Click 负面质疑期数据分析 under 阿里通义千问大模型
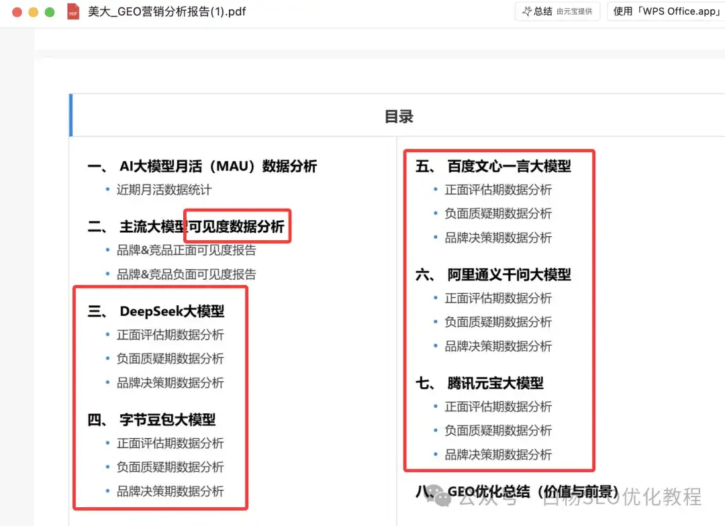This screenshot has width=725, height=526. (x=498, y=321)
